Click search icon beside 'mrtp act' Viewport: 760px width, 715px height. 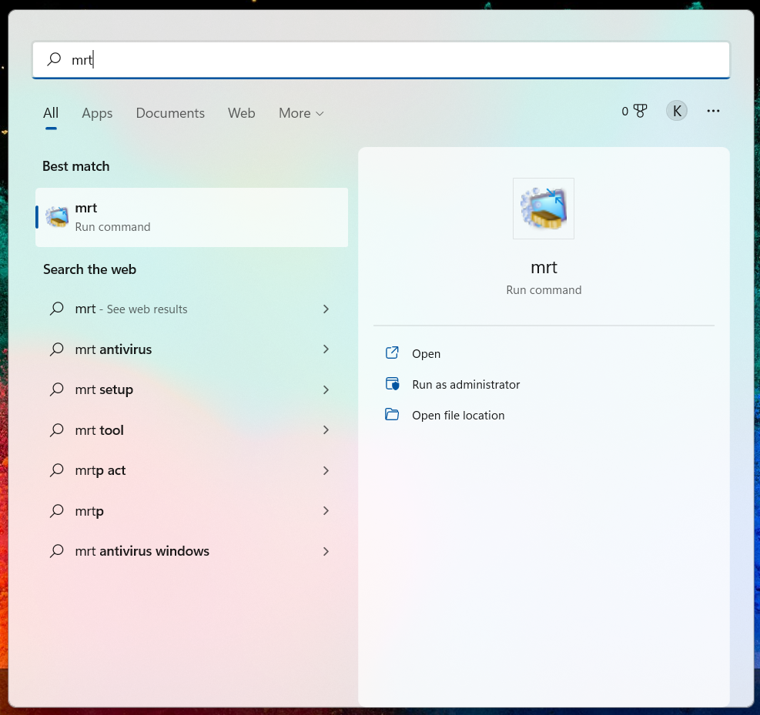tap(57, 470)
